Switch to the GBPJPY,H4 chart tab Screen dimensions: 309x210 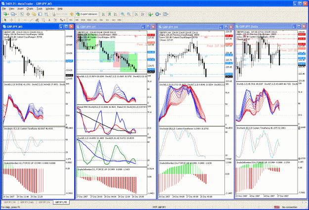[x=10, y=202]
